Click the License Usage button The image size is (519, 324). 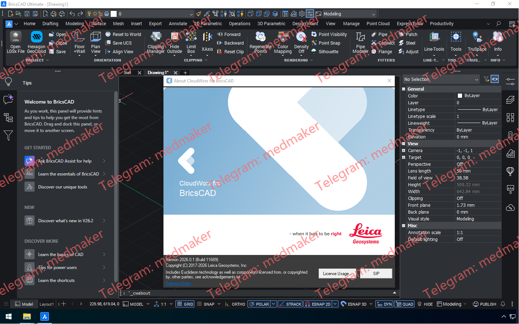click(337, 274)
